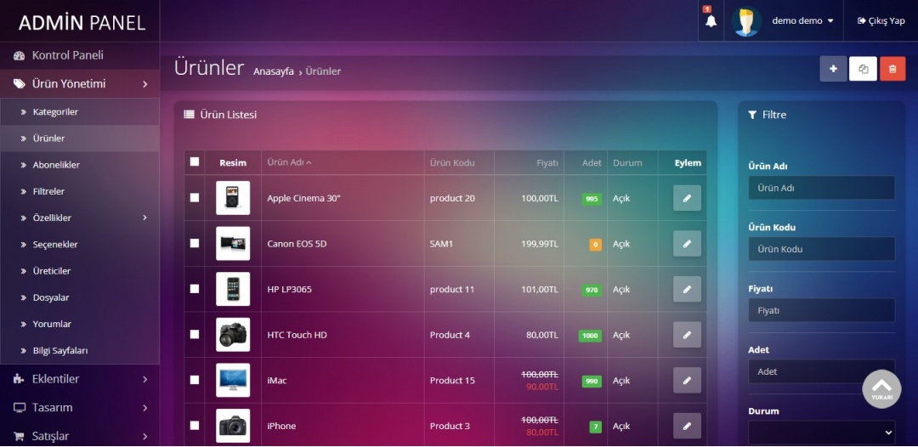Image resolution: width=918 pixels, height=447 pixels.
Task: Go to Kontrol Paneli menu item
Action: (x=67, y=55)
